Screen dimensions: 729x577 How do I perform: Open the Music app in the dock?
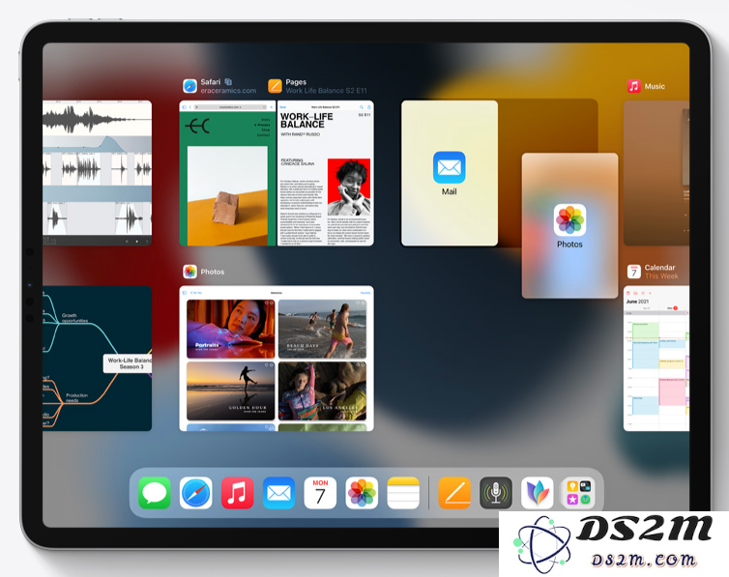(x=237, y=493)
